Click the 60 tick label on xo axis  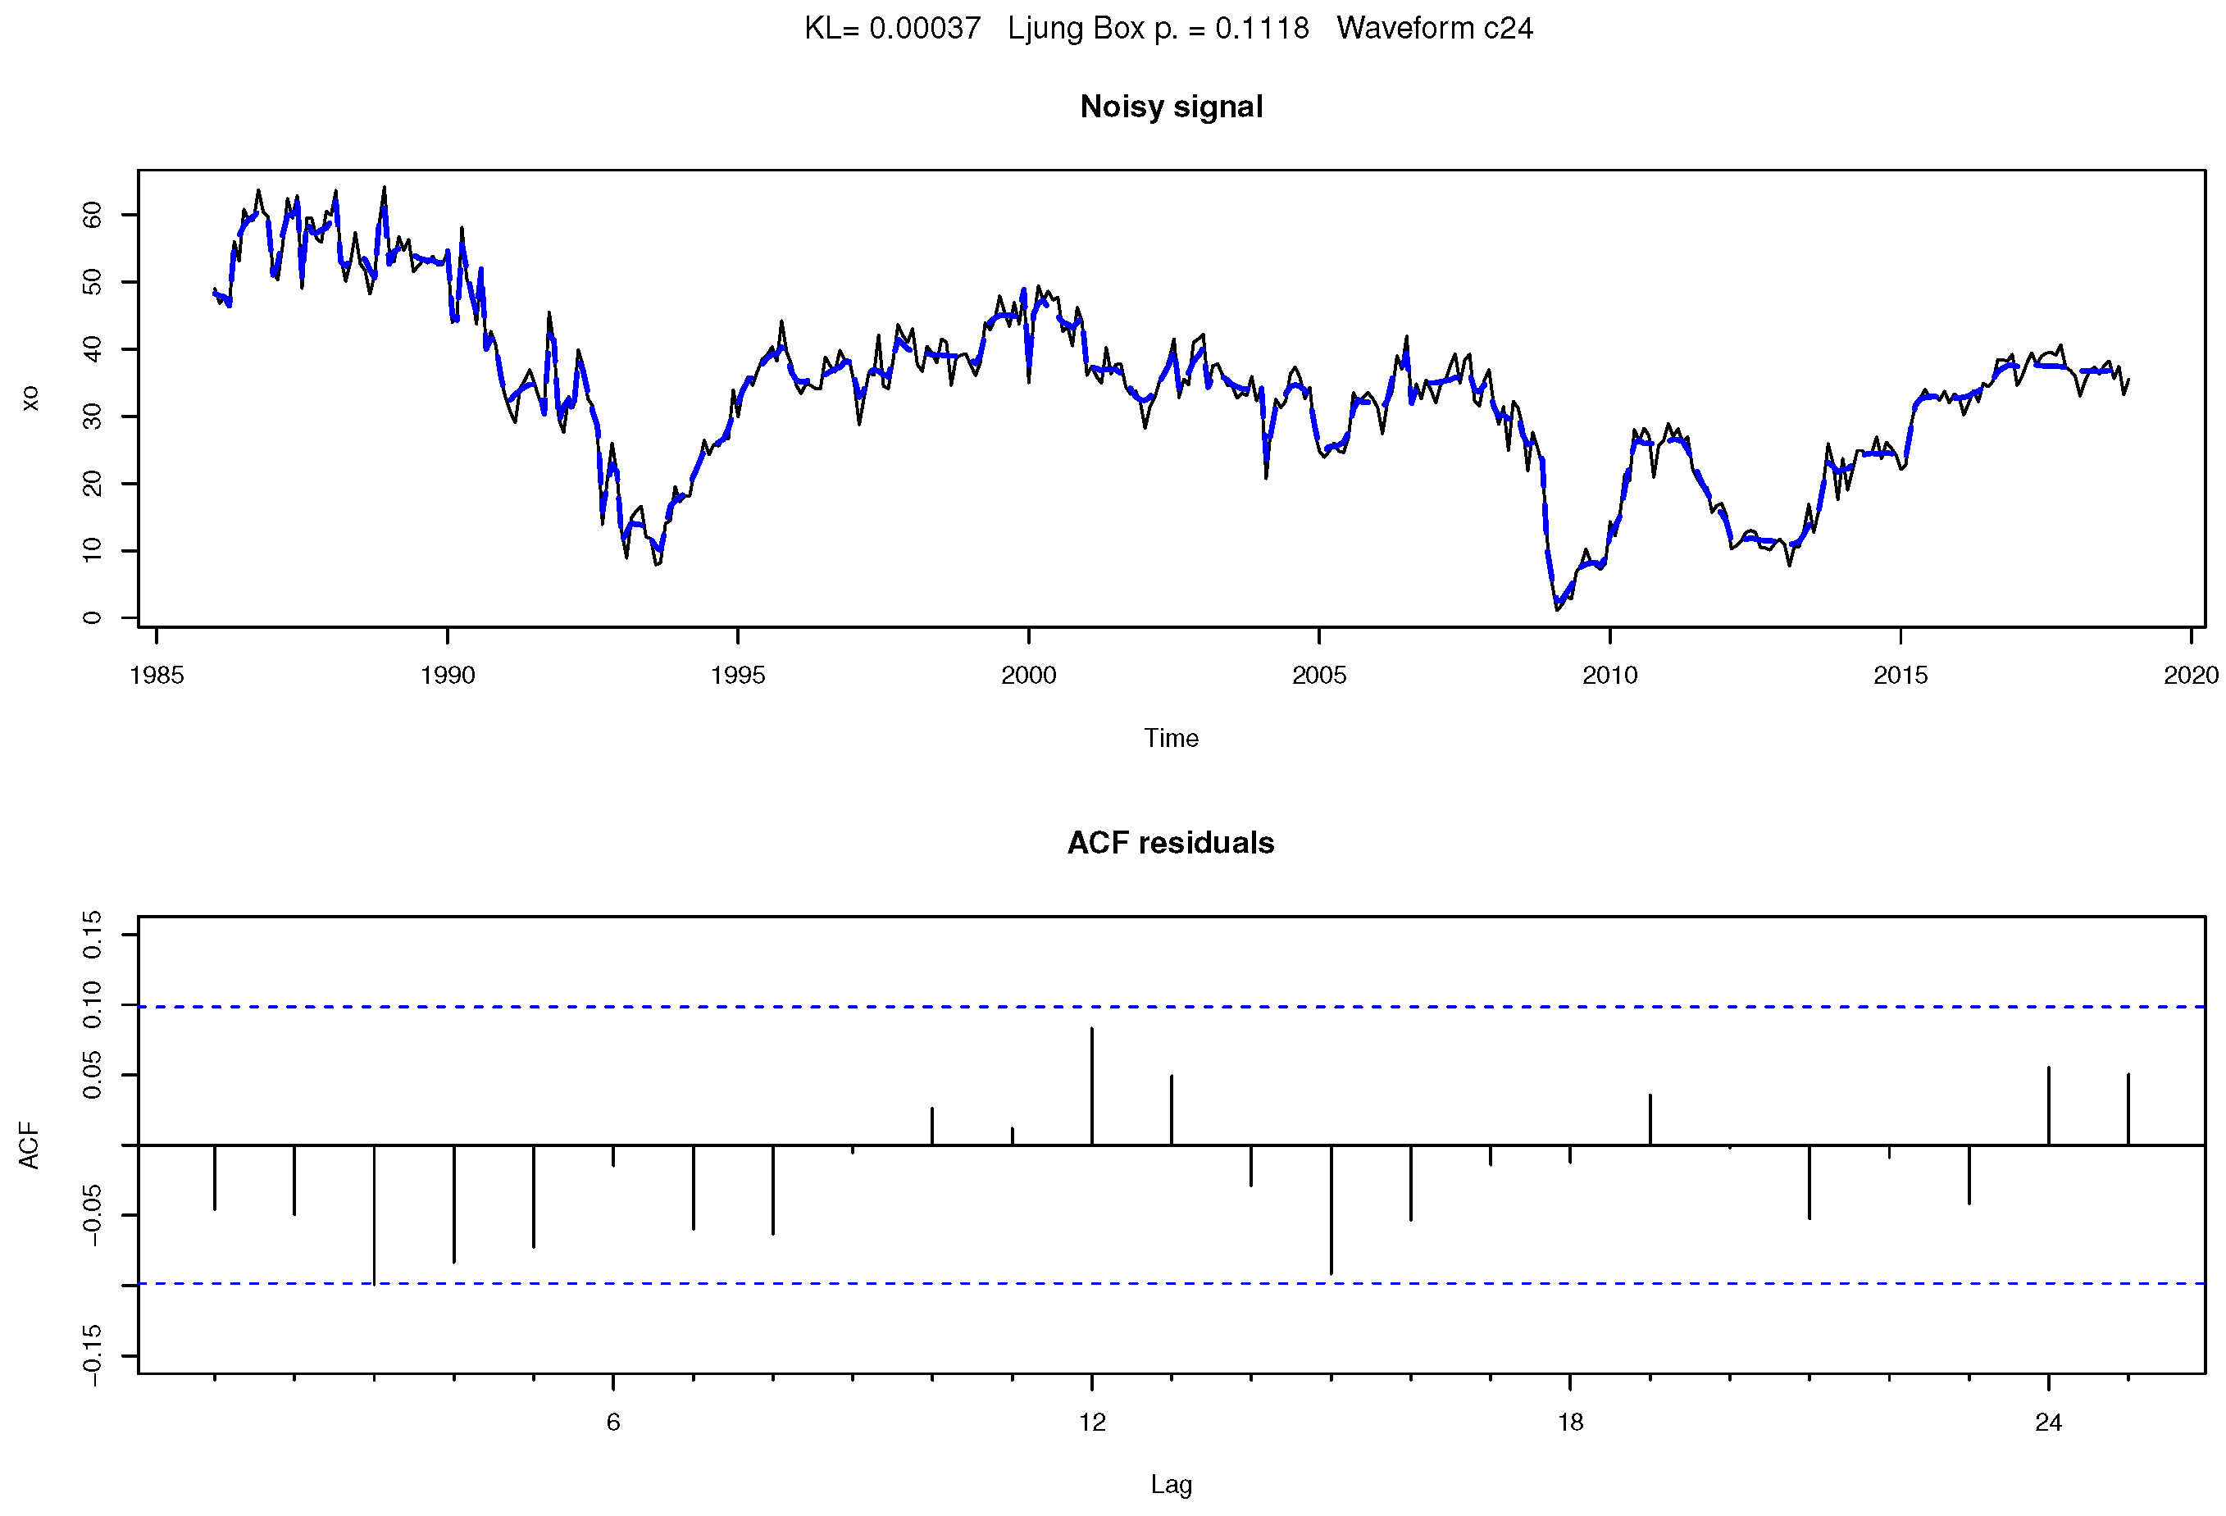coord(92,215)
